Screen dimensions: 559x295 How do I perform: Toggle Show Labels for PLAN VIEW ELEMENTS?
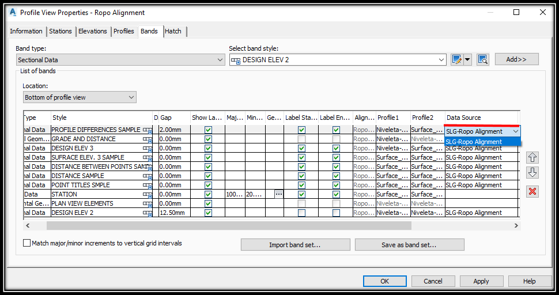208,204
